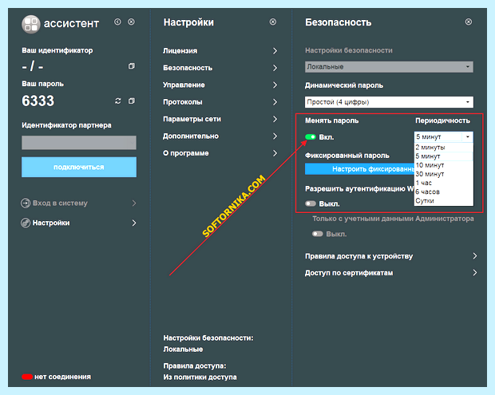The height and width of the screenshot is (395, 495).
Task: Select Сутки from the list
Action: point(444,200)
